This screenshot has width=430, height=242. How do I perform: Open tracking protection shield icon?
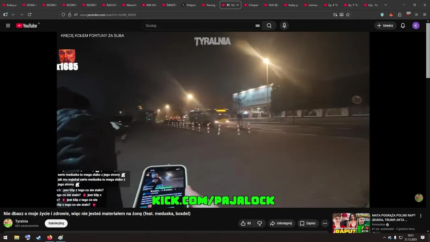click(63, 15)
